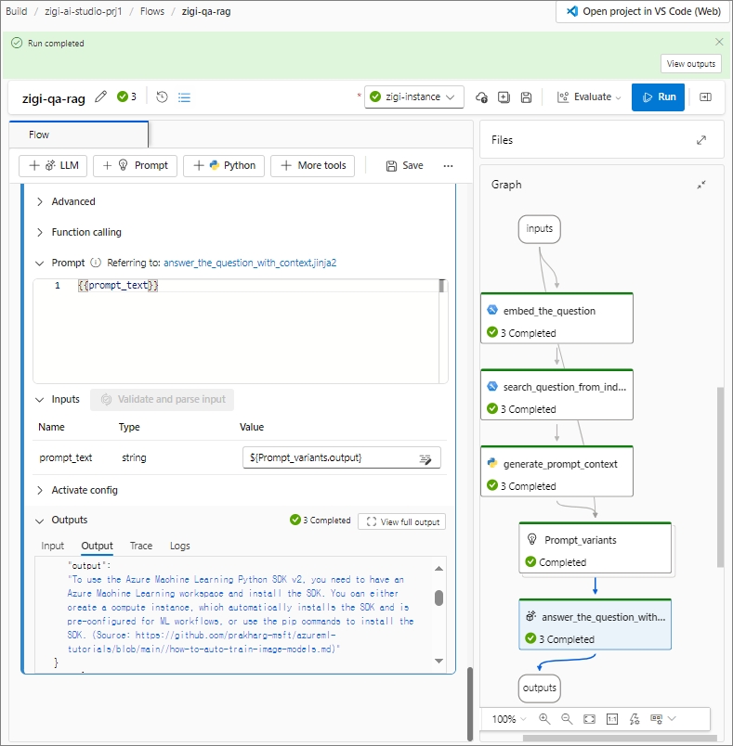
Task: Click Validate and parse input button
Action: click(162, 400)
